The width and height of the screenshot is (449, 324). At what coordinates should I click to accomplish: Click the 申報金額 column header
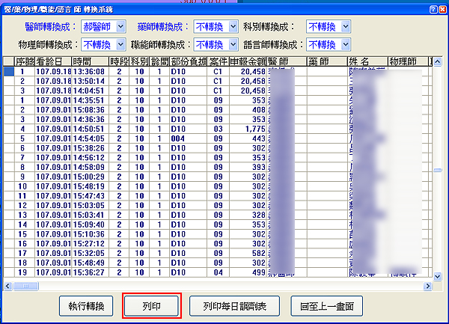248,61
